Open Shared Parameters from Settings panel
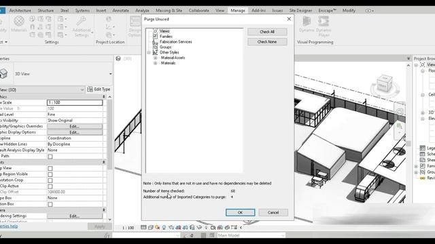435x244 pixels. [x=41, y=27]
